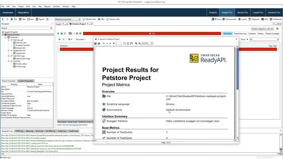Go back with the left arrow icon
The image size is (283, 159).
coord(3,19)
